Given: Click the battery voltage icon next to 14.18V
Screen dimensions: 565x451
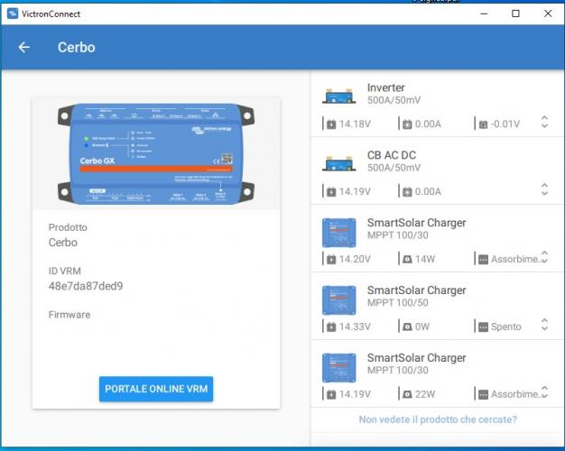Looking at the screenshot, I should click(330, 124).
